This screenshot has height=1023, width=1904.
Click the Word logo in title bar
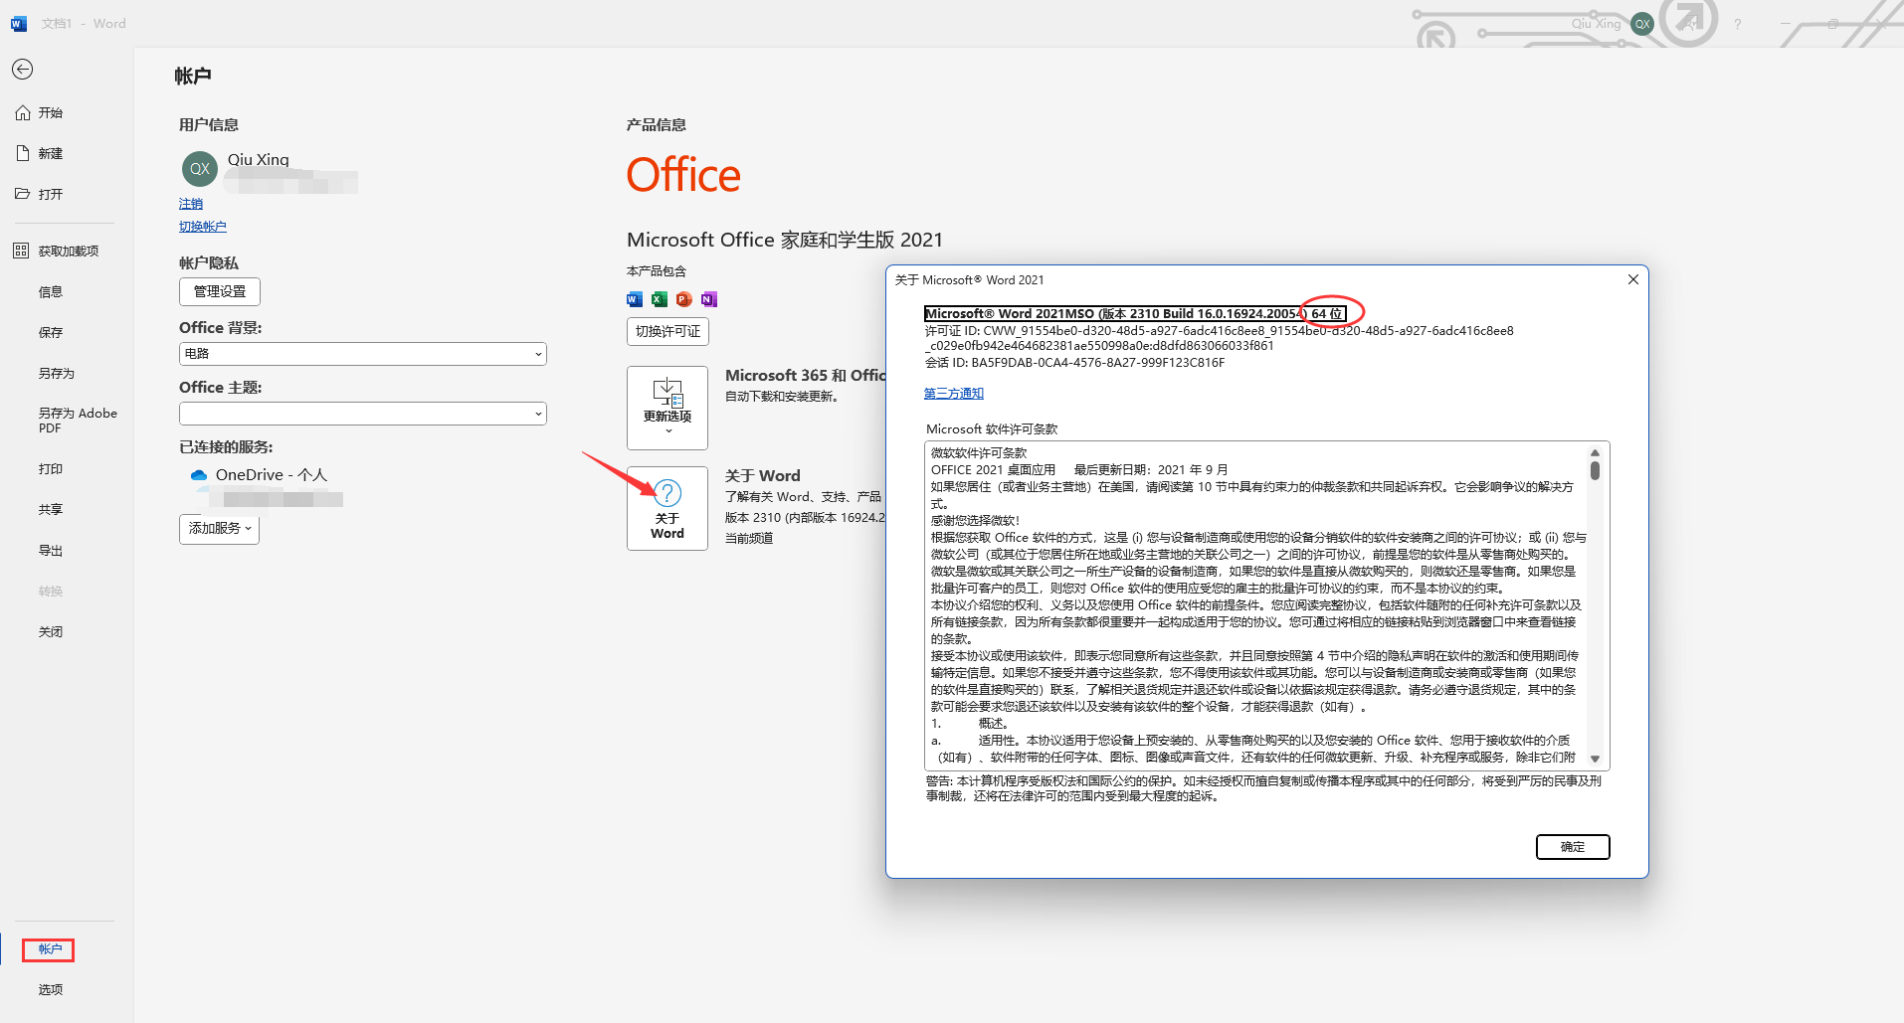tap(19, 24)
